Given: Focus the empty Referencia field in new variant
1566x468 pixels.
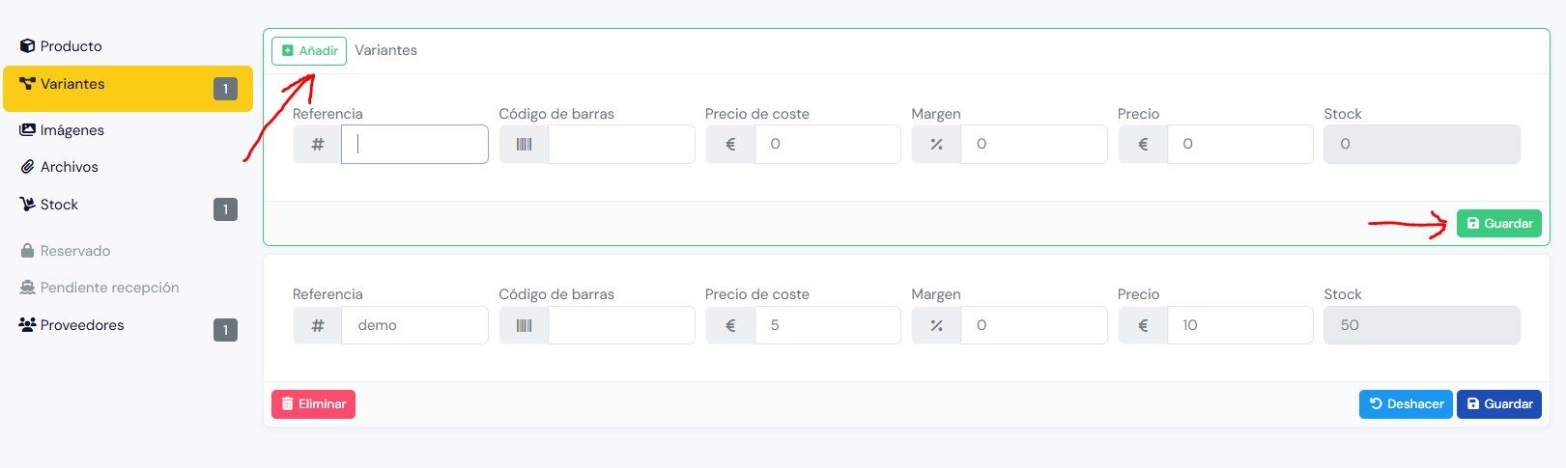Looking at the screenshot, I should (x=414, y=144).
